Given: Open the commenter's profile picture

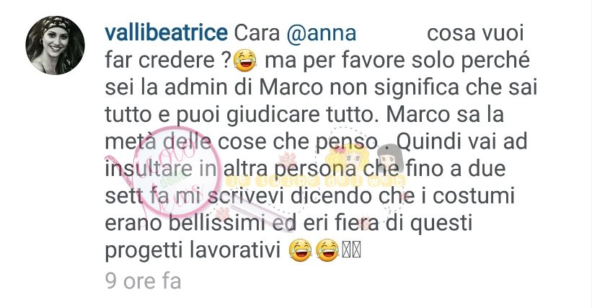Looking at the screenshot, I should coord(55,45).
